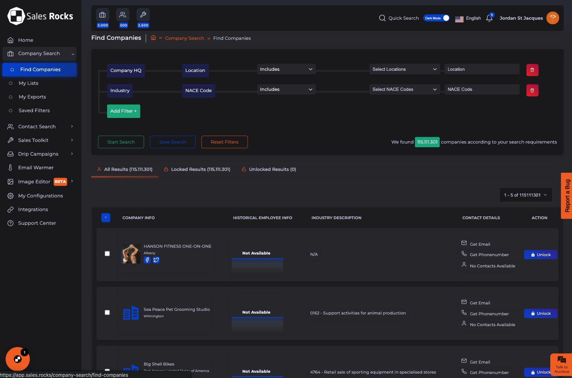
Task: Open the Select NACE Codes dropdown
Action: 404,89
